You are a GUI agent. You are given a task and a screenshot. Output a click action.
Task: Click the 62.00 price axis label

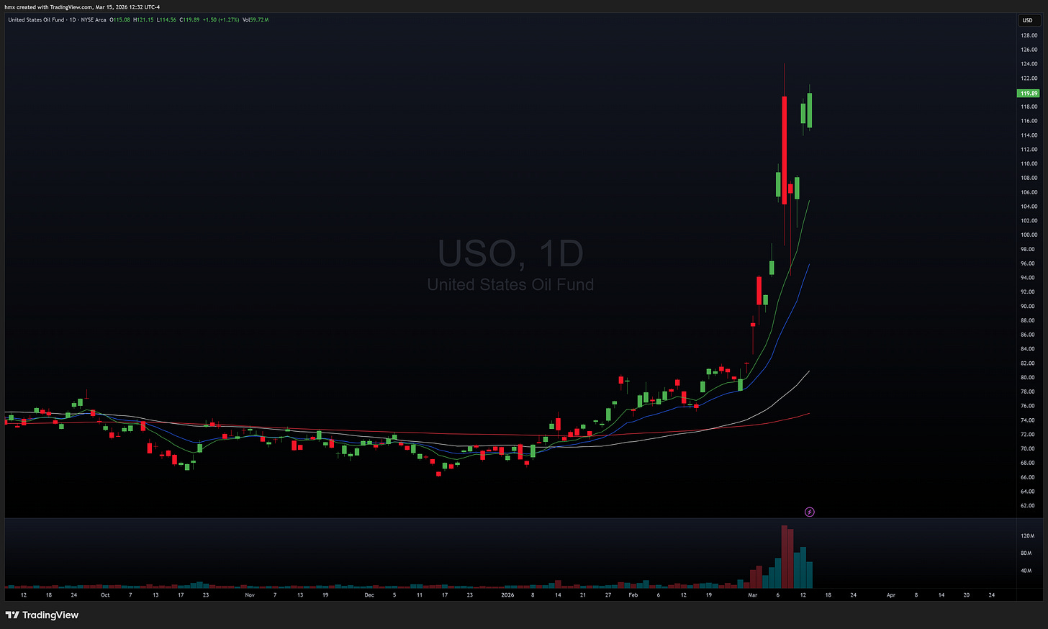[1029, 505]
